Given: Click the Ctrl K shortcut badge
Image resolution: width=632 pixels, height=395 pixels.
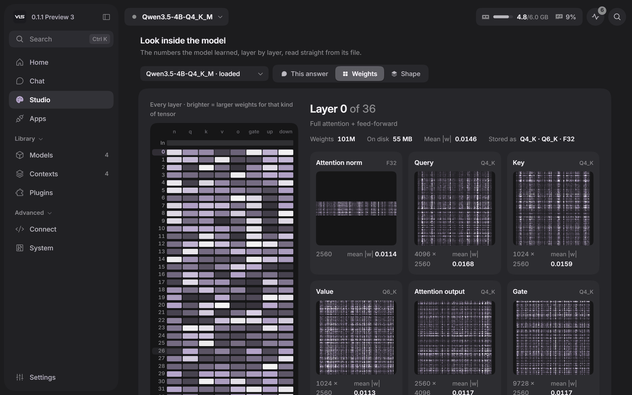Looking at the screenshot, I should pyautogui.click(x=100, y=39).
